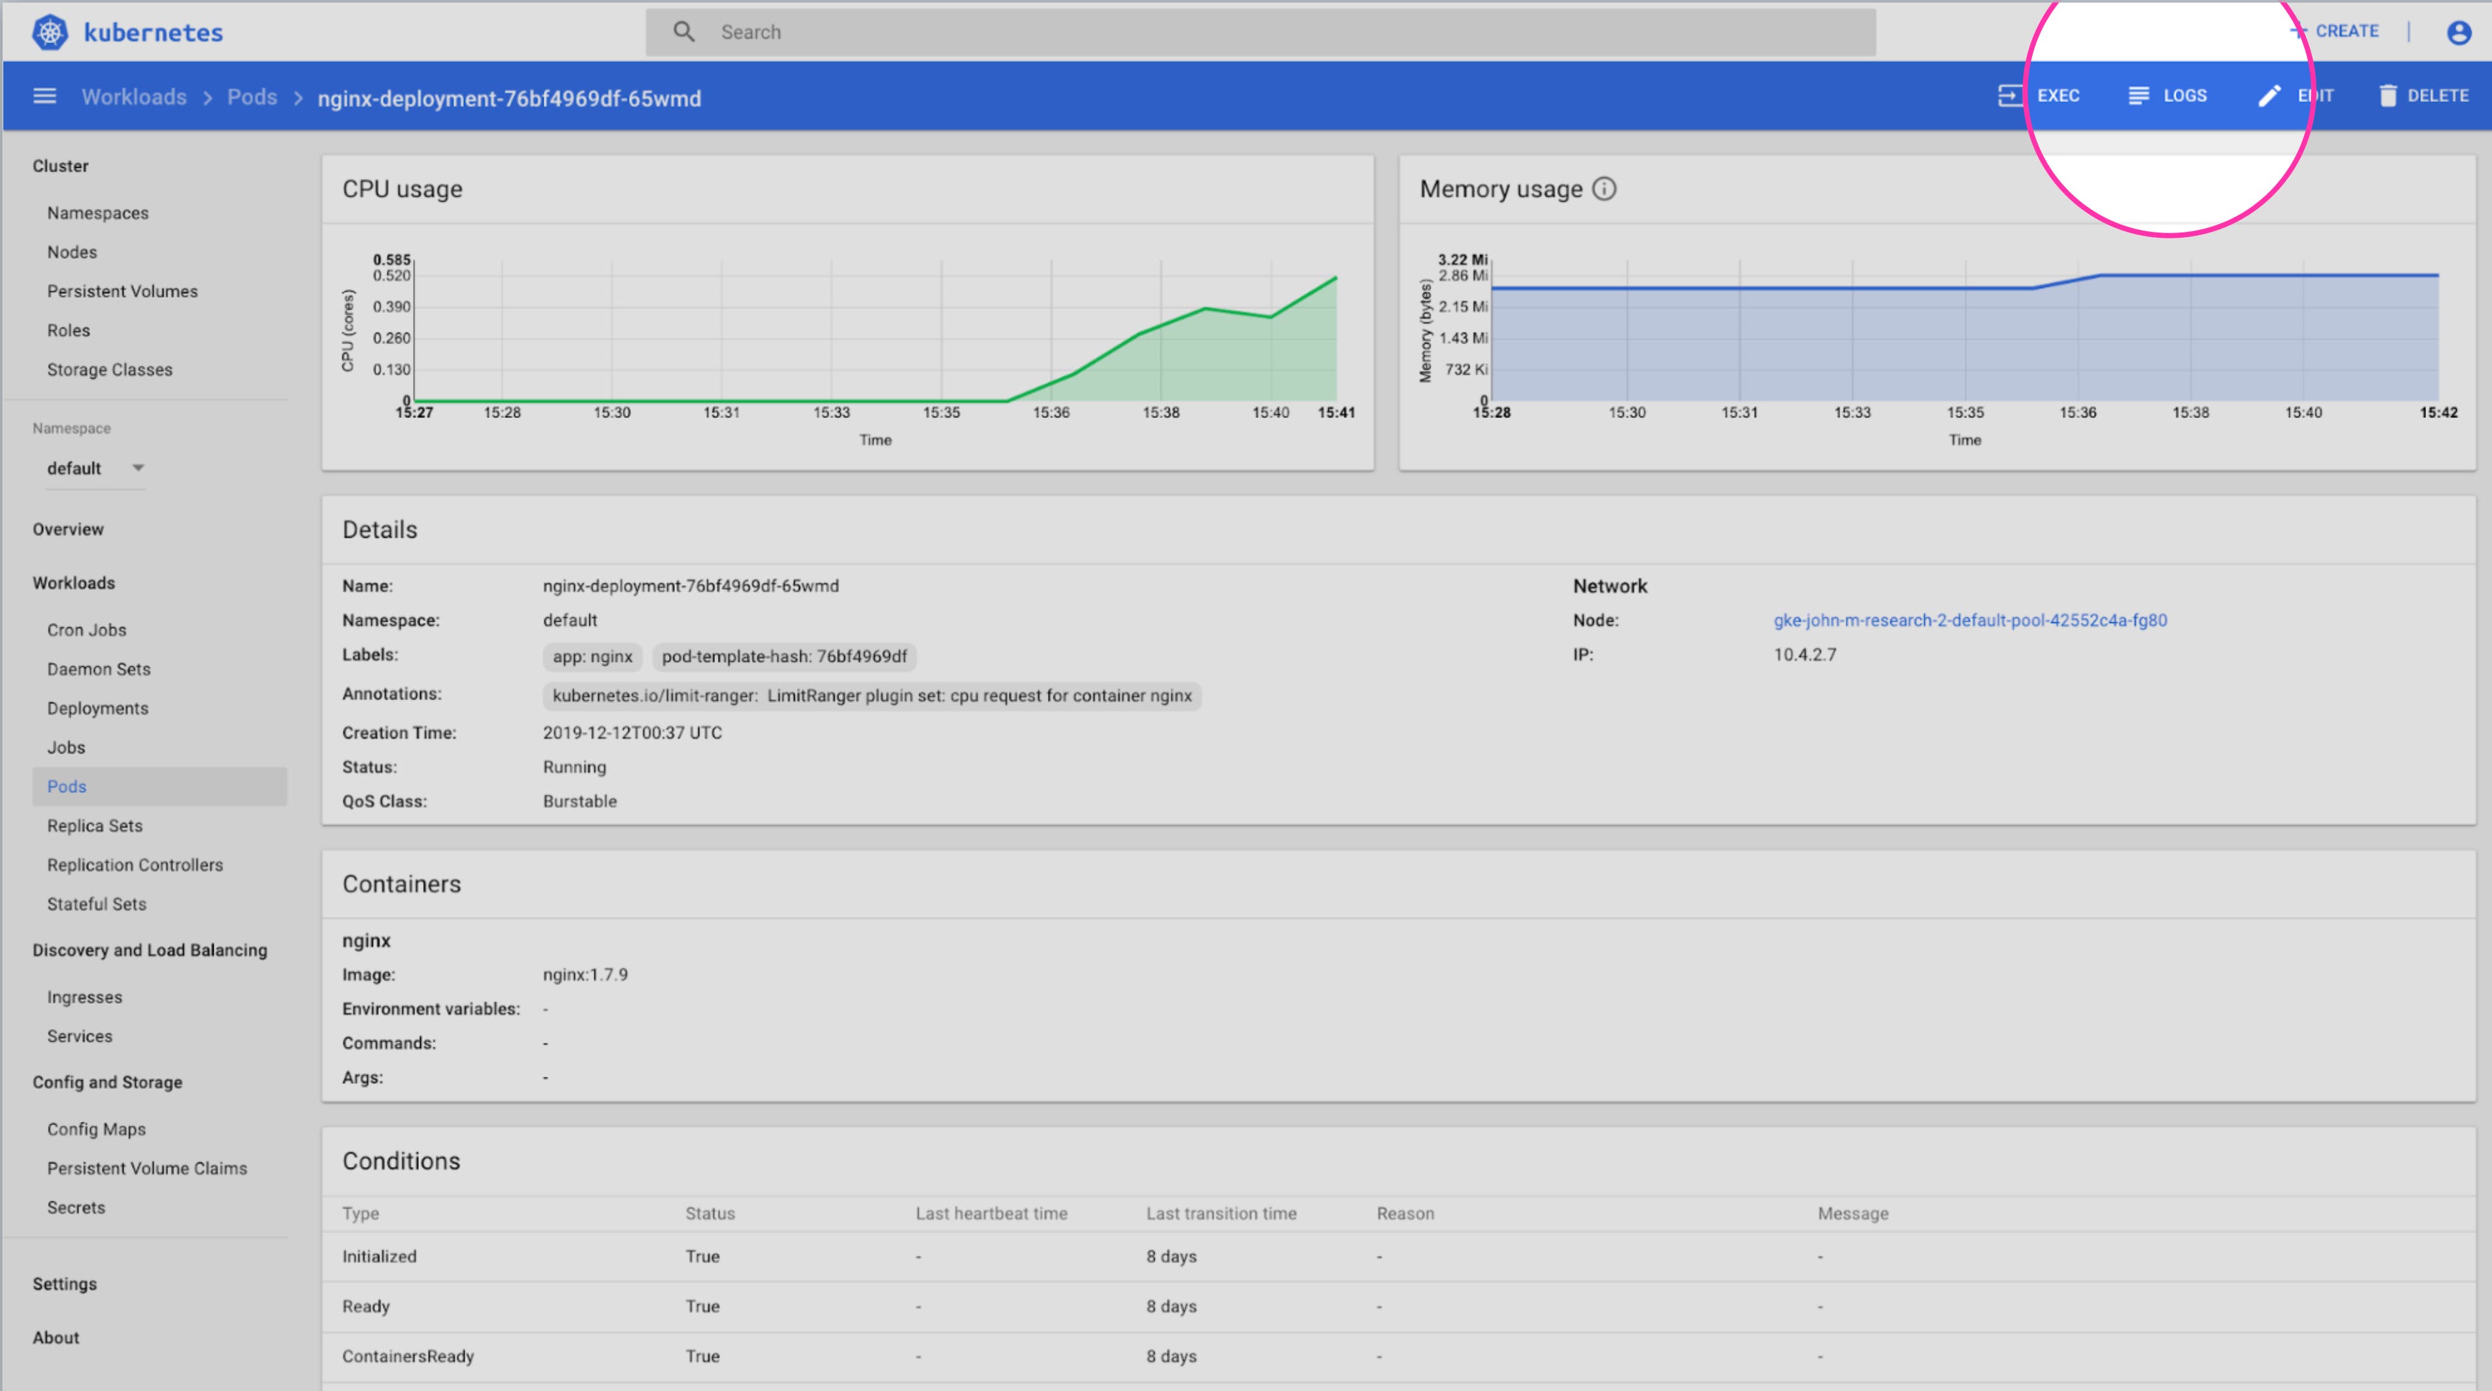Open Persistent Volume Claims from sidebar
Screen dimensions: 2492x1391
click(x=147, y=1168)
